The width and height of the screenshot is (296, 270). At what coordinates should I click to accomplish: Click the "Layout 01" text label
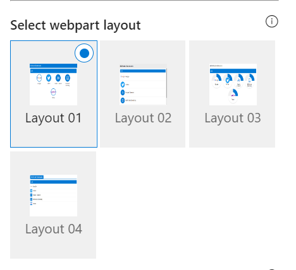coord(54,118)
